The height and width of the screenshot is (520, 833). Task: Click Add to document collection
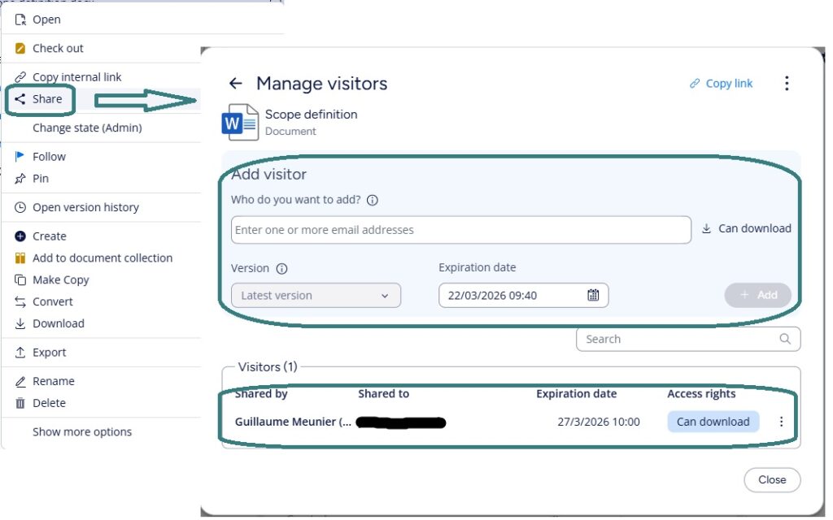102,258
